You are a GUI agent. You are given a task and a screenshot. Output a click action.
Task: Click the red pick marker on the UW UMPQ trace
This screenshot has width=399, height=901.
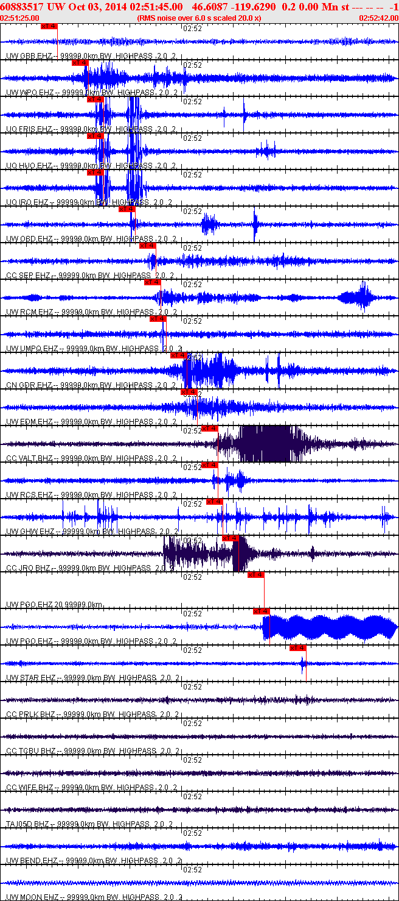pos(158,319)
